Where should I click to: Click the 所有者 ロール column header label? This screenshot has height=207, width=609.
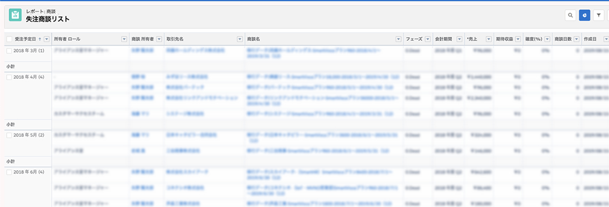click(x=67, y=39)
